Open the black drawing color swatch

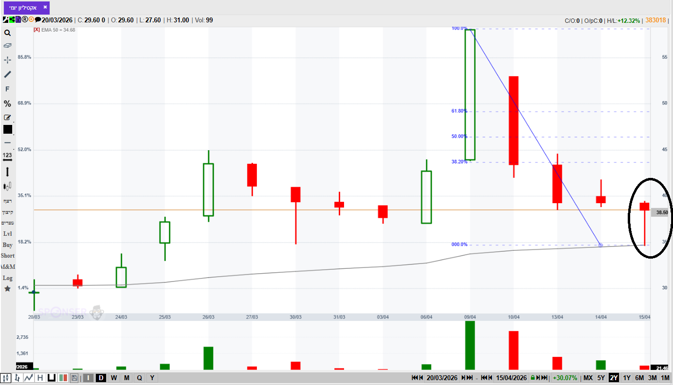[8, 129]
